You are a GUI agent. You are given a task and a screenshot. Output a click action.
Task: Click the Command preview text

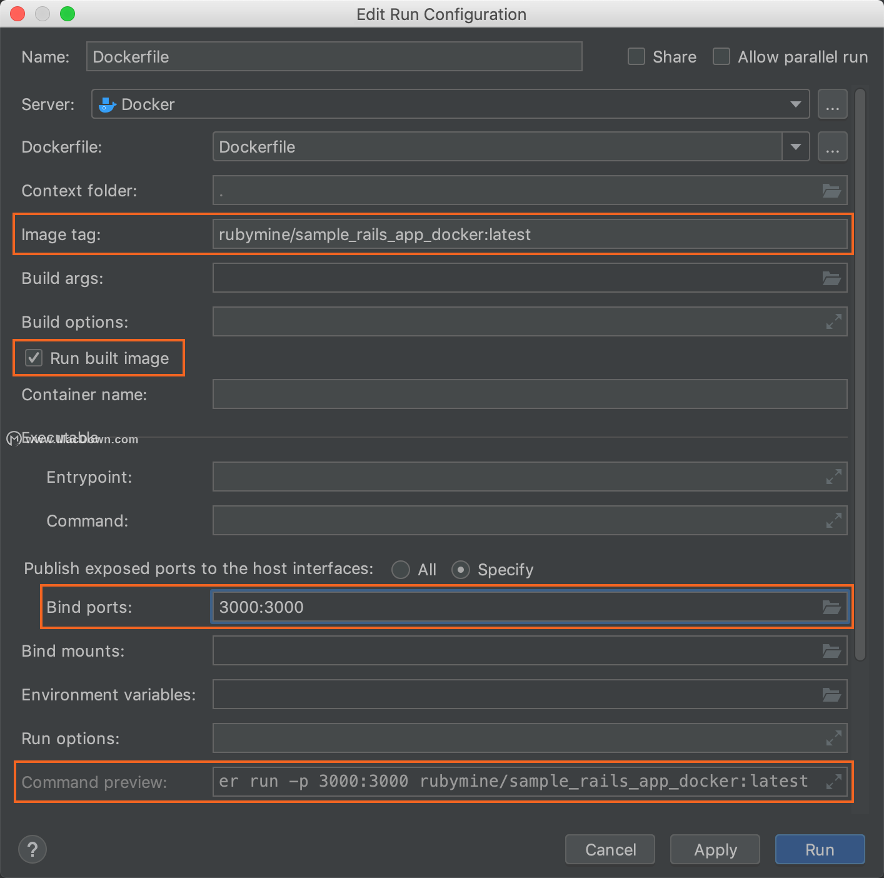click(x=513, y=782)
